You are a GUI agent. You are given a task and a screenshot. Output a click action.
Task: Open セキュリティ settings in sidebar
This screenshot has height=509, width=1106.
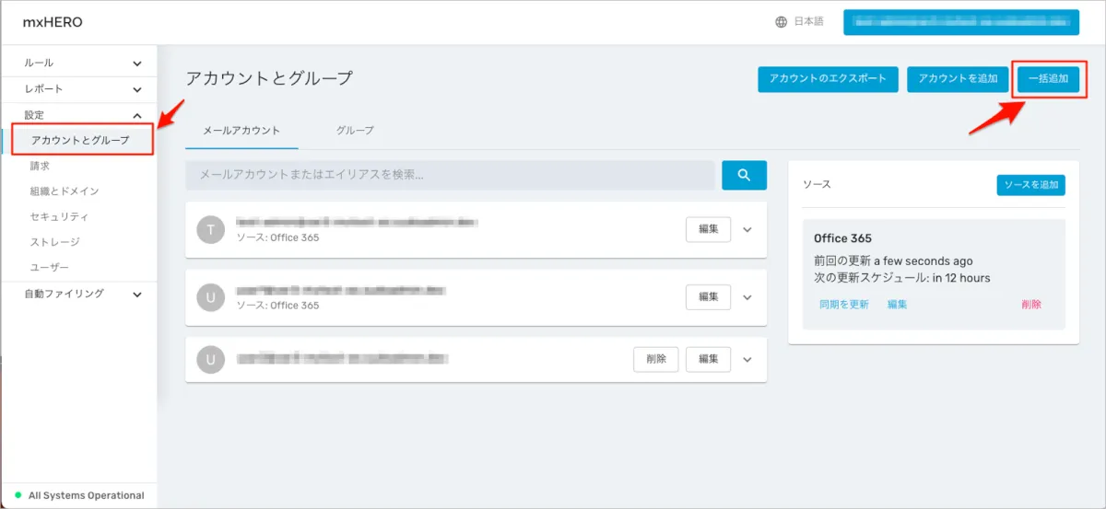point(59,216)
